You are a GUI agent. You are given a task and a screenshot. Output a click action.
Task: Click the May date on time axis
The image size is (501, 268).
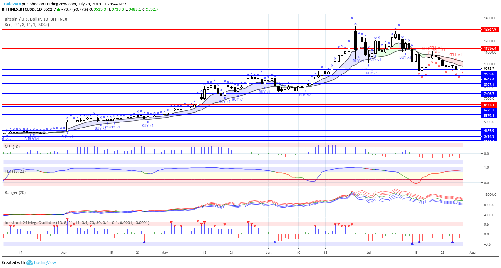click(164, 253)
